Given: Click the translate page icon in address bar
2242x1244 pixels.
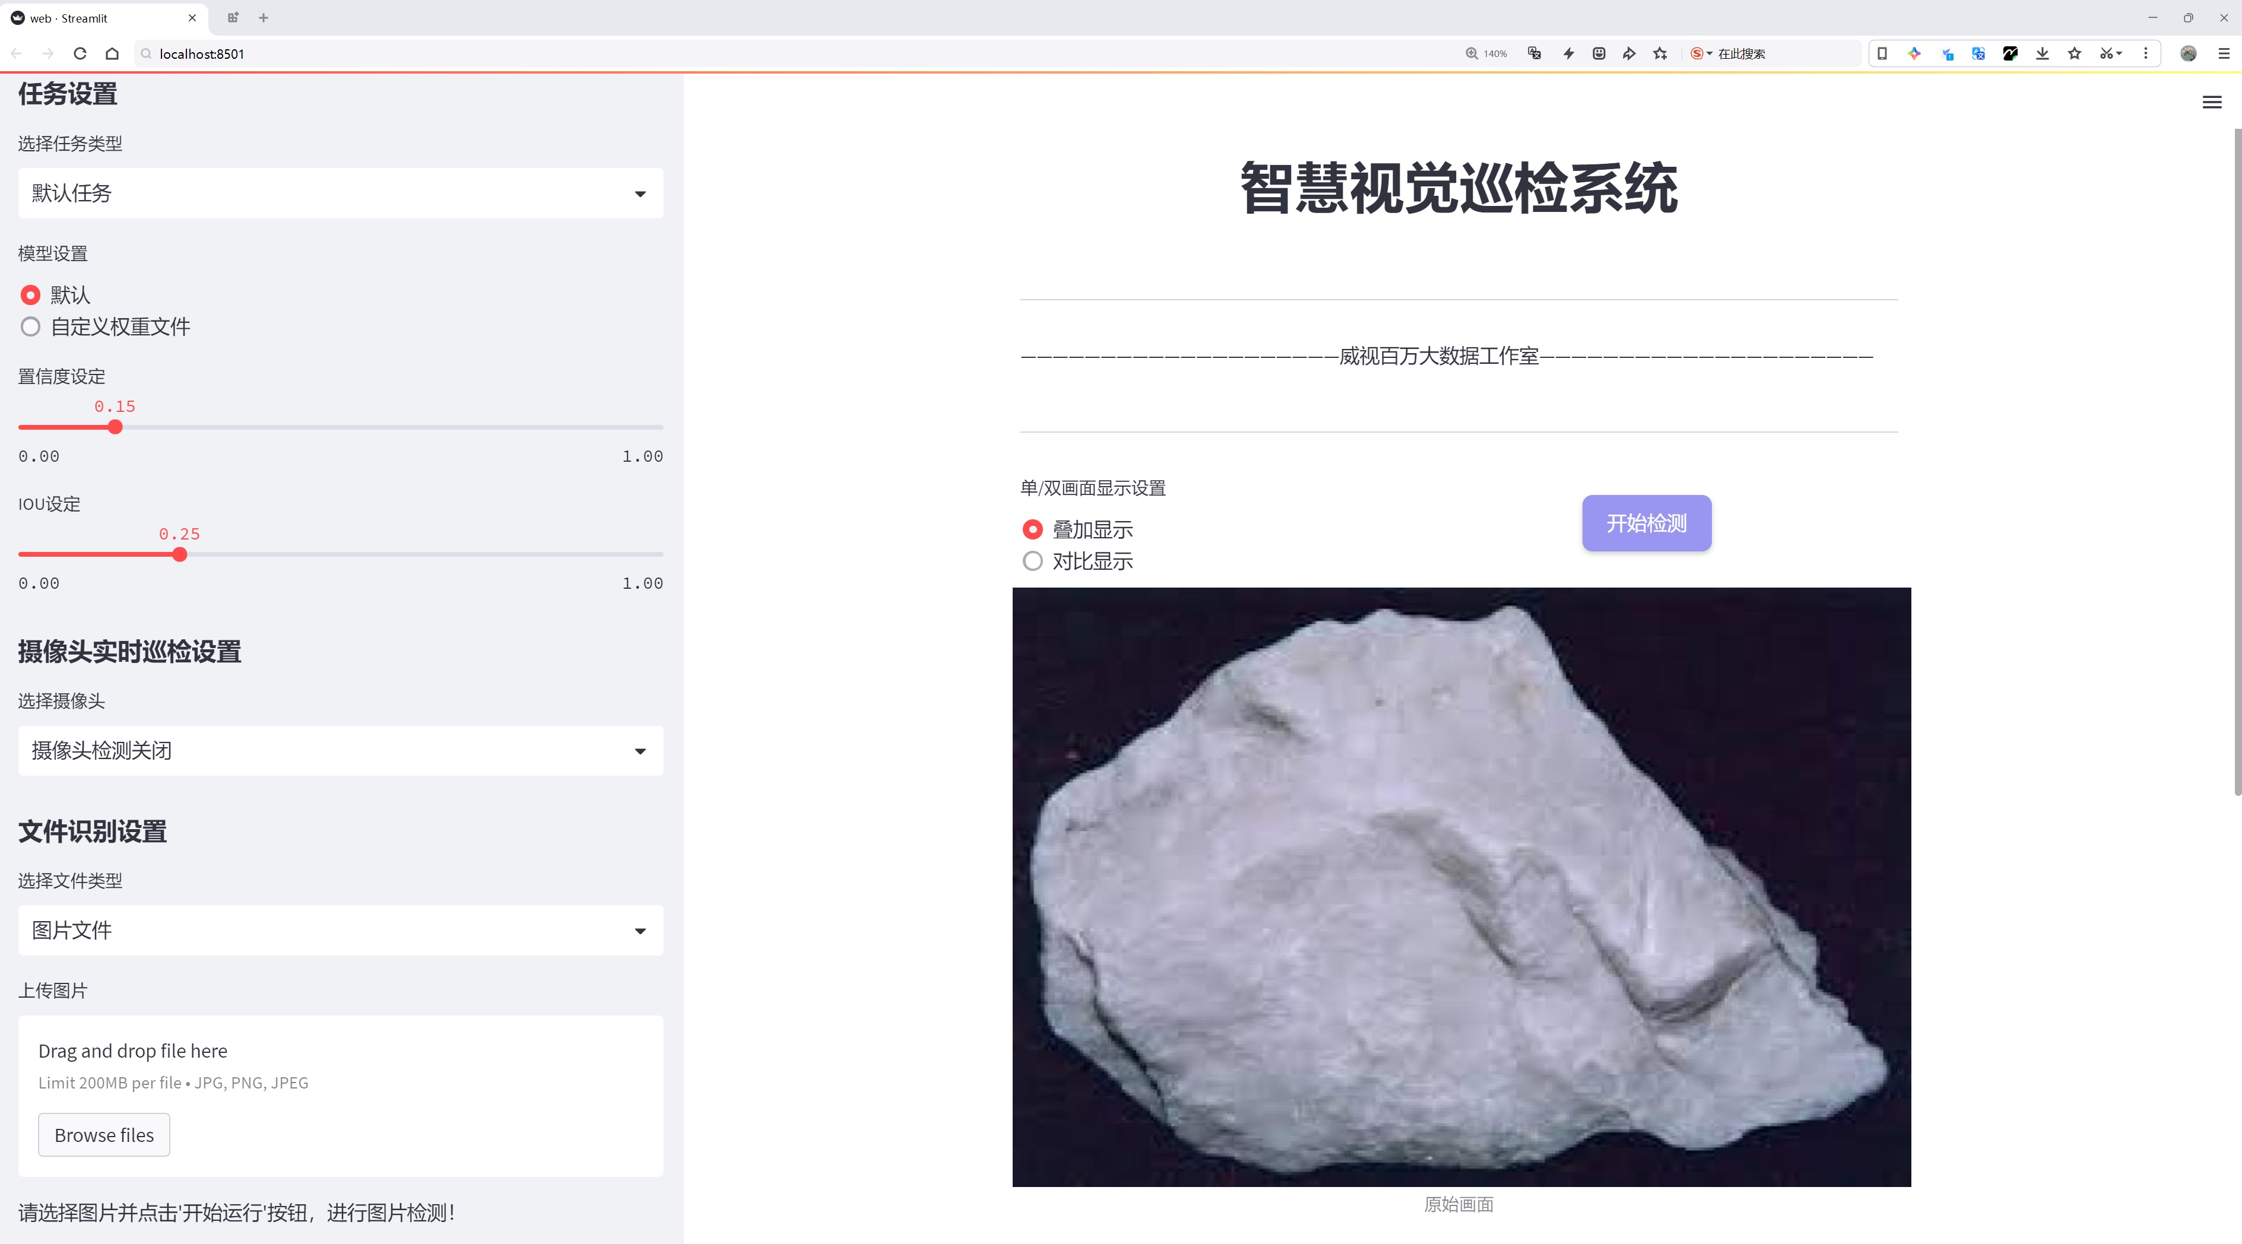Looking at the screenshot, I should [1534, 54].
